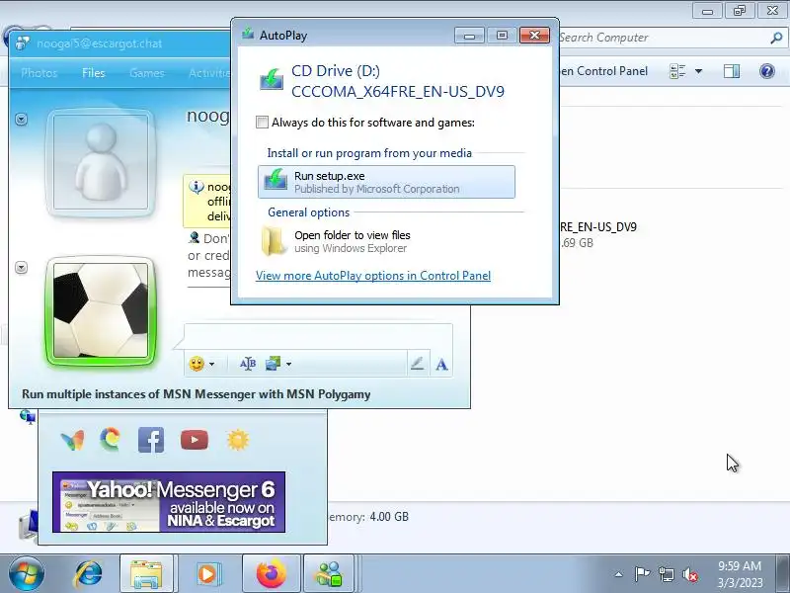Click the sun weather icon
The image size is (790, 593).
238,440
